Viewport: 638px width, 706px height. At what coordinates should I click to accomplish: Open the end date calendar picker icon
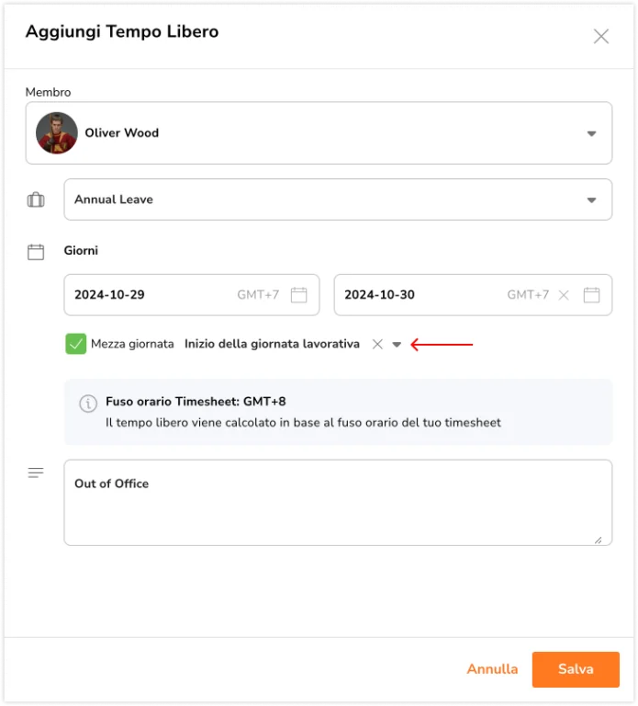click(x=591, y=295)
